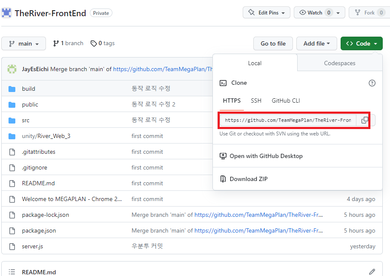
Task: Open the GitHub URL in package.json commit message
Action: click(258, 231)
